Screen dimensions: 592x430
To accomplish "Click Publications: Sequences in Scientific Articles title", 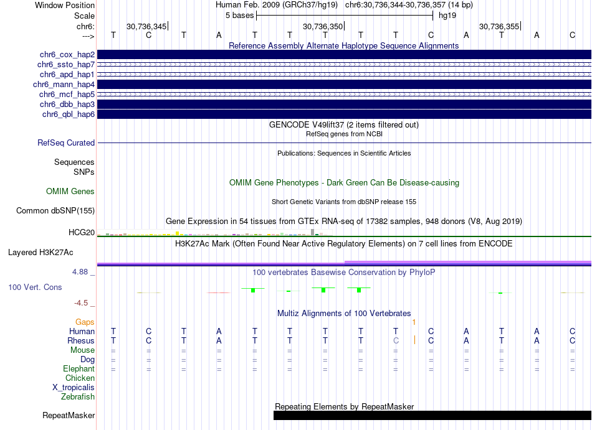I will [x=344, y=153].
